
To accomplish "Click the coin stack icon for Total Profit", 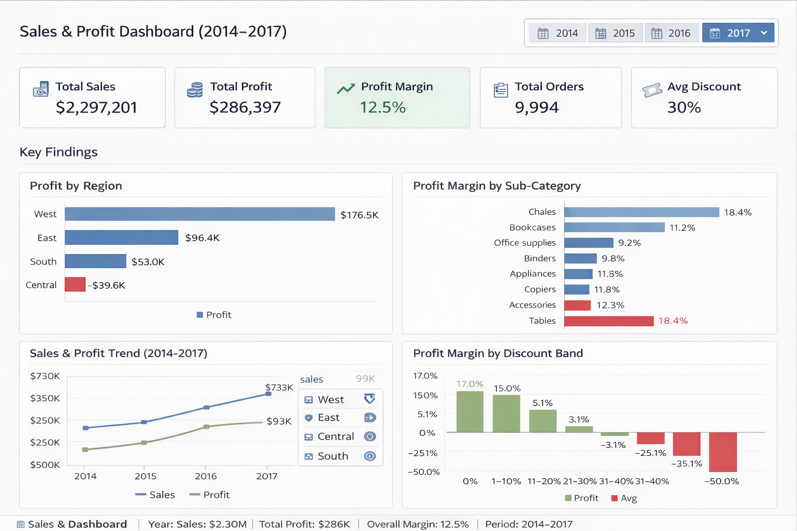I will point(195,90).
